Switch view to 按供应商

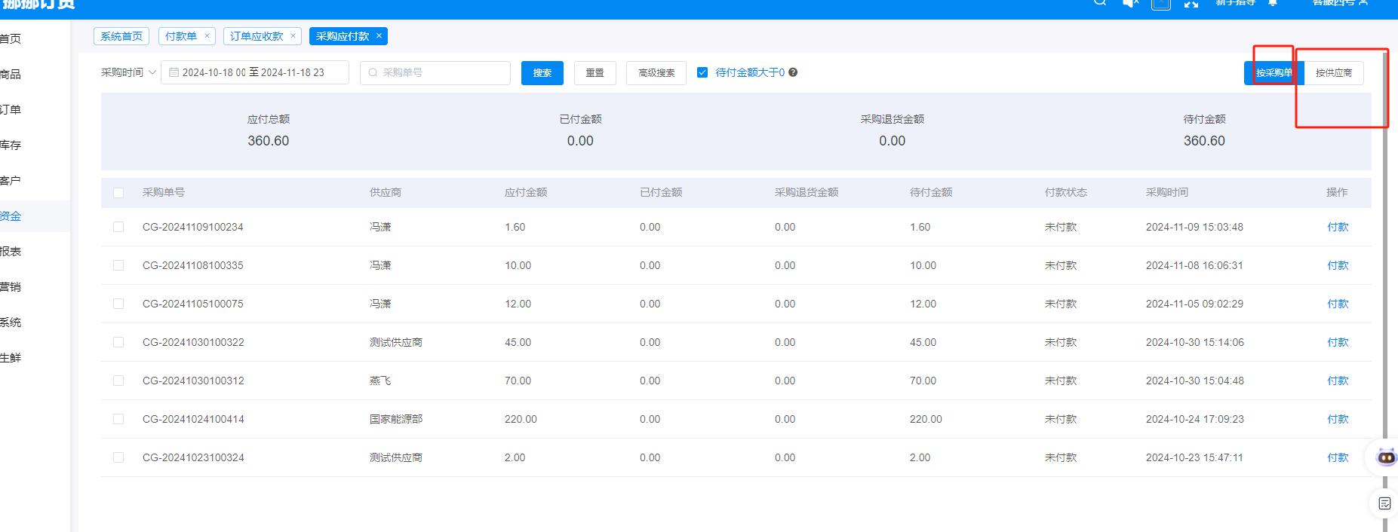(1333, 73)
